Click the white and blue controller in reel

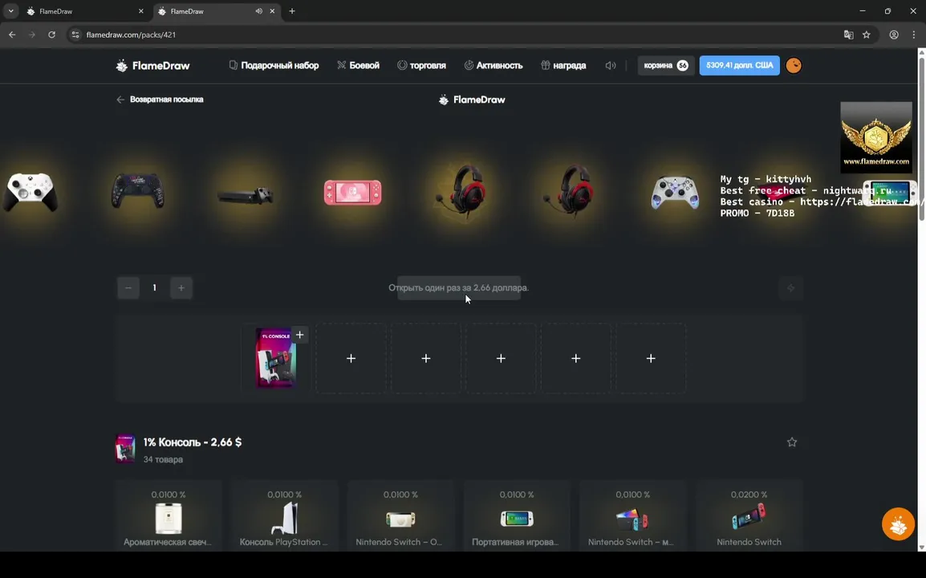click(x=674, y=193)
